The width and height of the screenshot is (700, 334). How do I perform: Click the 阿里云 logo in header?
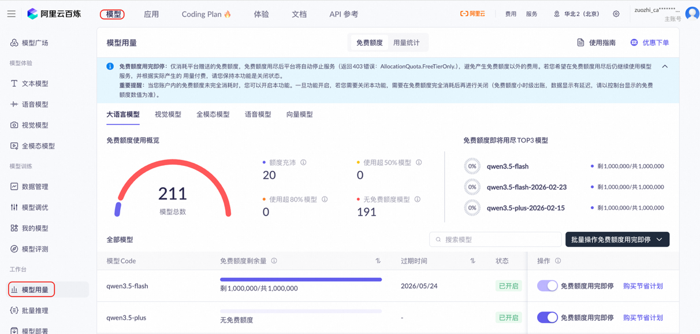472,14
